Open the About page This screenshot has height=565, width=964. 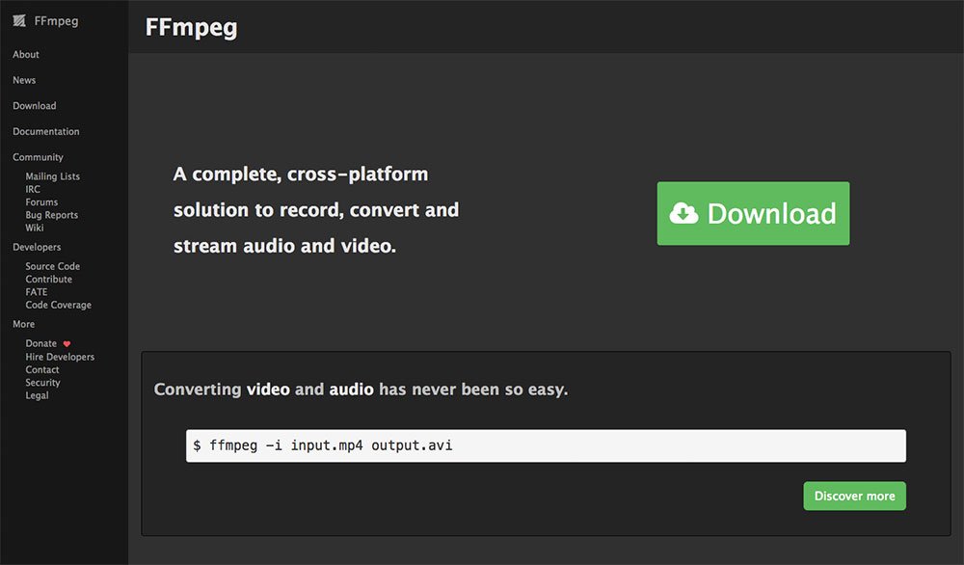26,54
